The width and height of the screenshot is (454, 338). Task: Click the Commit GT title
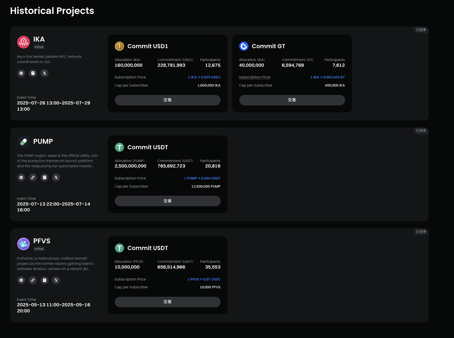coord(269,46)
